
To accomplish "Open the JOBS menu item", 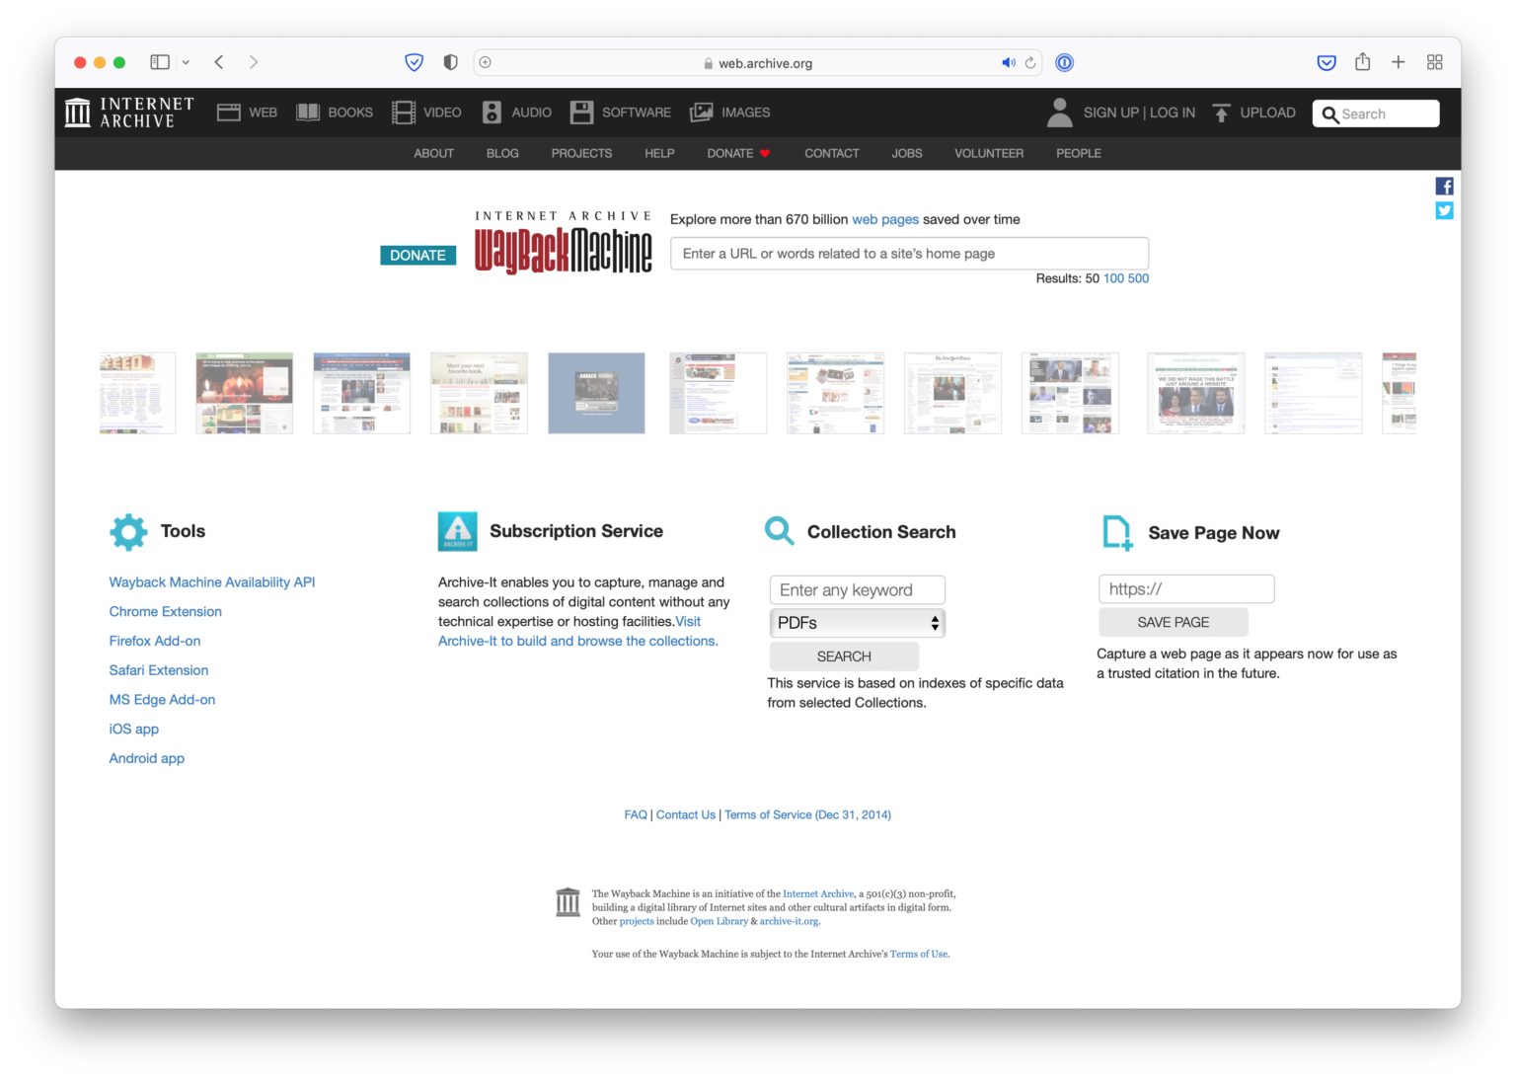I will pos(907,153).
